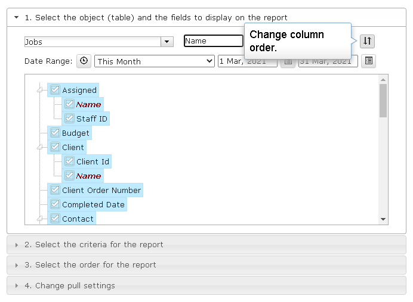413x302 pixels.
Task: Uncheck the Staff ID checkbox
Action: [x=69, y=119]
